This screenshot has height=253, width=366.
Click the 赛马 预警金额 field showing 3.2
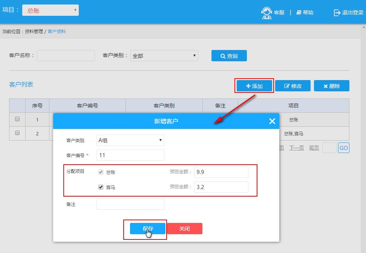click(x=221, y=187)
